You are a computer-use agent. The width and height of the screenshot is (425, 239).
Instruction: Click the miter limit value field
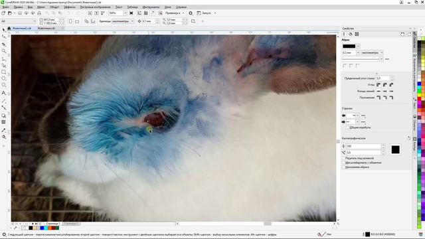point(382,78)
